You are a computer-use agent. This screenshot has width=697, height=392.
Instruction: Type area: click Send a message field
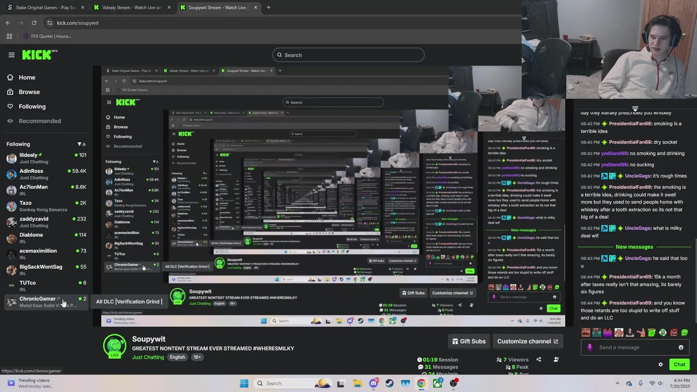tap(634, 347)
